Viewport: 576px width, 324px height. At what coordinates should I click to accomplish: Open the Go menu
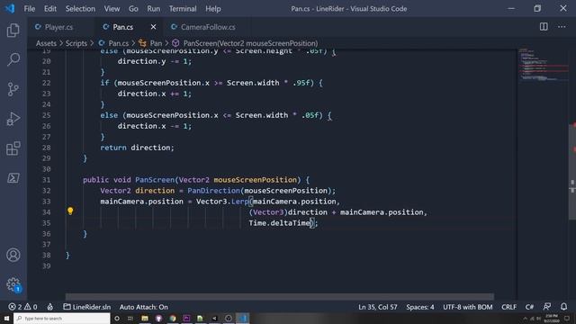click(x=133, y=8)
